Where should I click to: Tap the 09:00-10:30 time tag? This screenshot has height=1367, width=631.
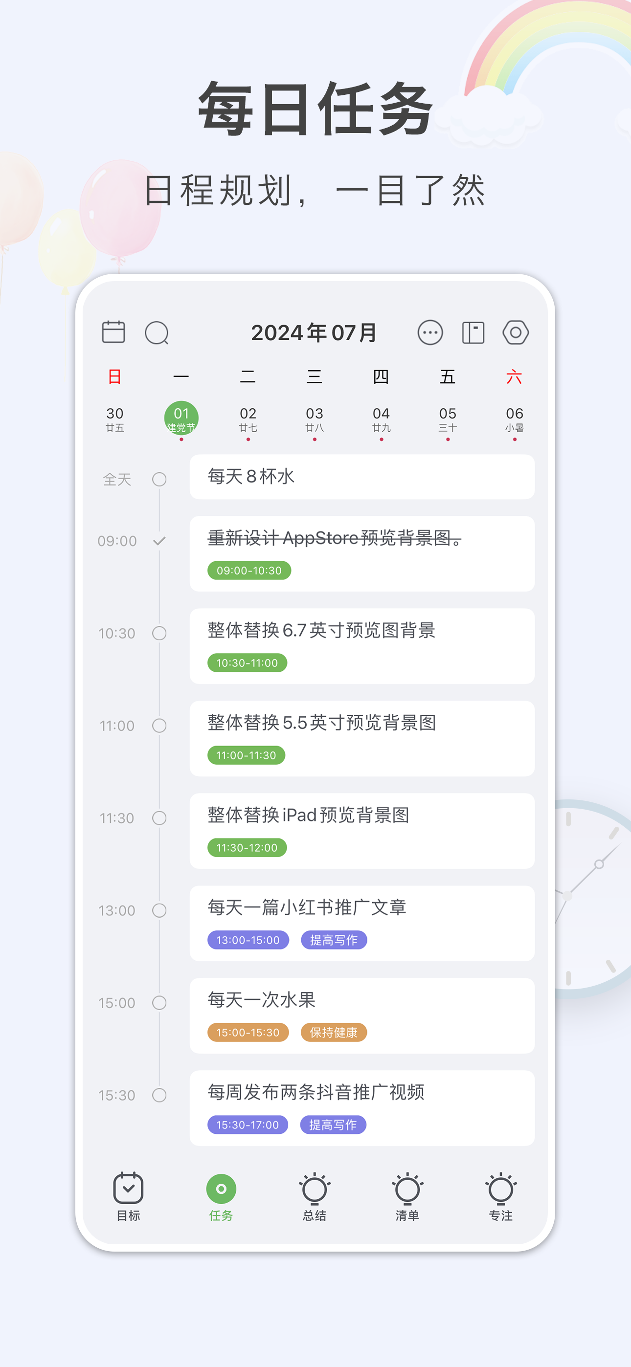tap(249, 571)
